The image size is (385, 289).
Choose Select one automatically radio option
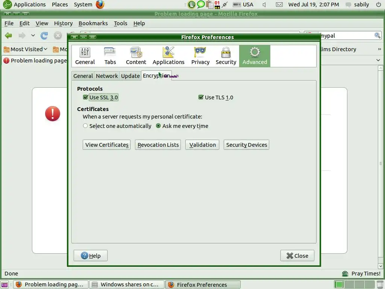tap(85, 126)
